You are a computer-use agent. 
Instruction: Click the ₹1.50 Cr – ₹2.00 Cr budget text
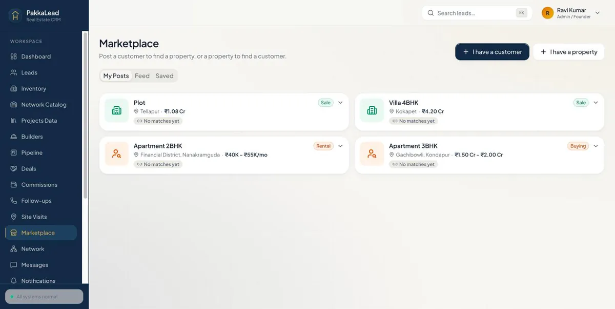point(479,154)
